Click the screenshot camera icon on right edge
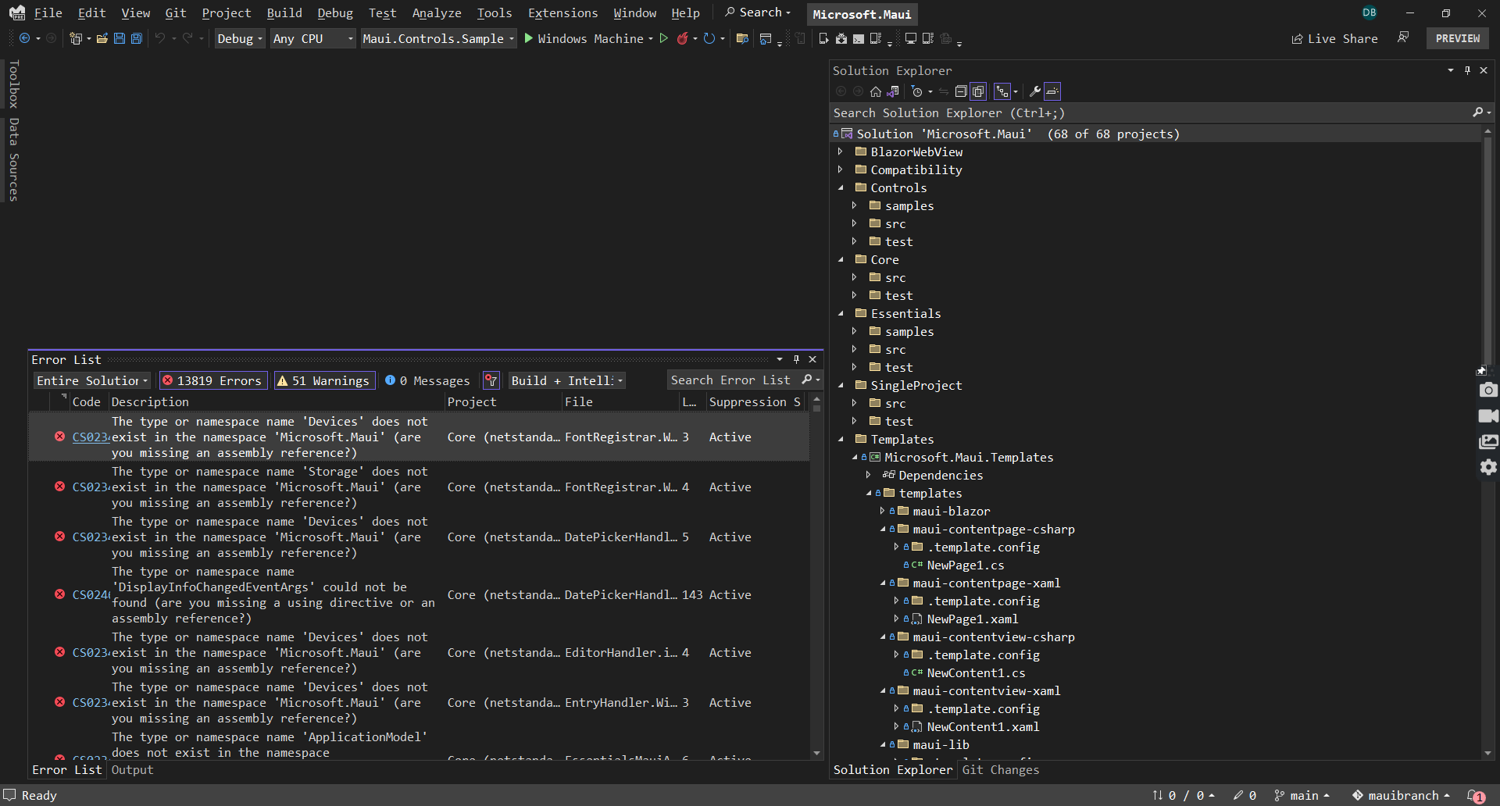Screen dimensions: 1500x806 1488,389
